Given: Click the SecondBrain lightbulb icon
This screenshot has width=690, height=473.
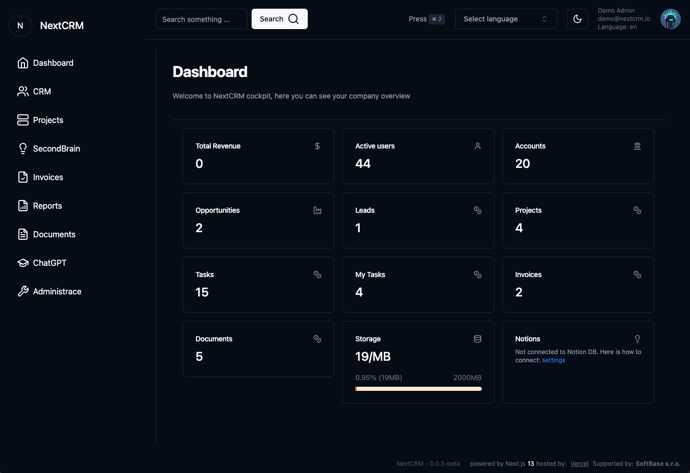Looking at the screenshot, I should [23, 148].
